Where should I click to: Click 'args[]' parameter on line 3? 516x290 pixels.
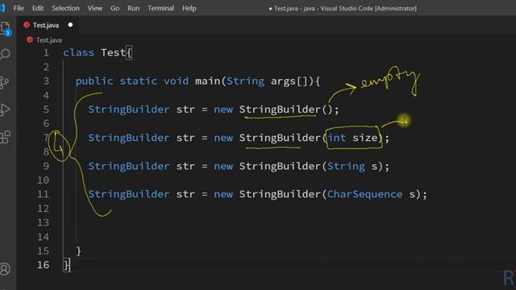(289, 81)
